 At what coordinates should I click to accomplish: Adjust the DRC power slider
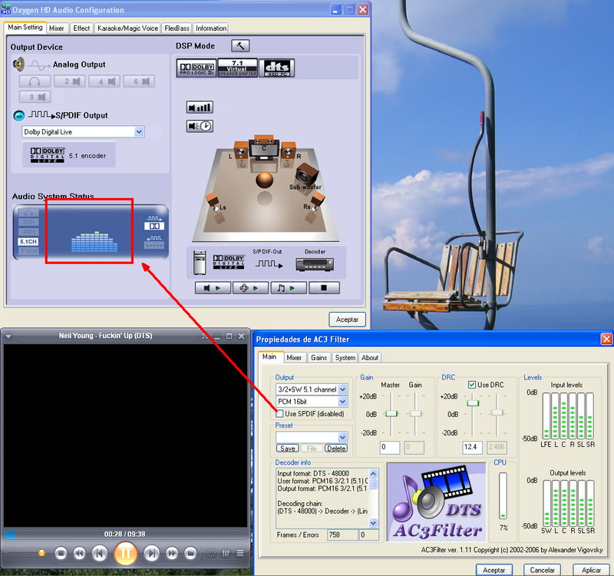click(x=473, y=403)
